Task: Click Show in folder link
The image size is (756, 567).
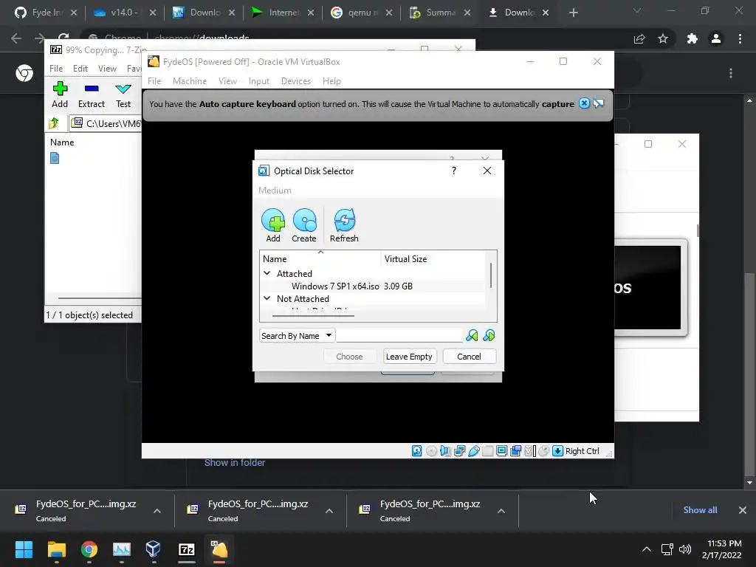Action: click(x=235, y=462)
